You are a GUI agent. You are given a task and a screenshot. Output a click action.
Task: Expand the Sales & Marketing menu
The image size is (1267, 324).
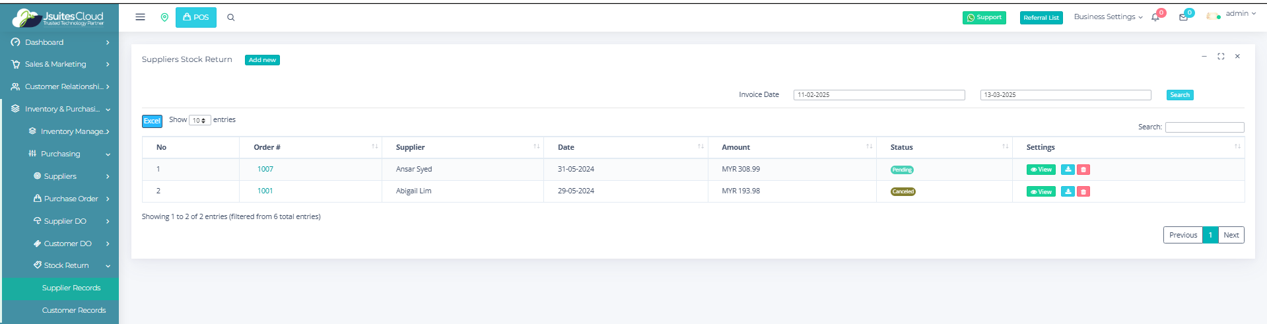pyautogui.click(x=60, y=65)
